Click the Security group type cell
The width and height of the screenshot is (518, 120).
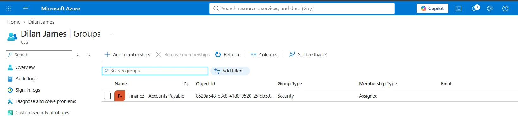click(286, 96)
